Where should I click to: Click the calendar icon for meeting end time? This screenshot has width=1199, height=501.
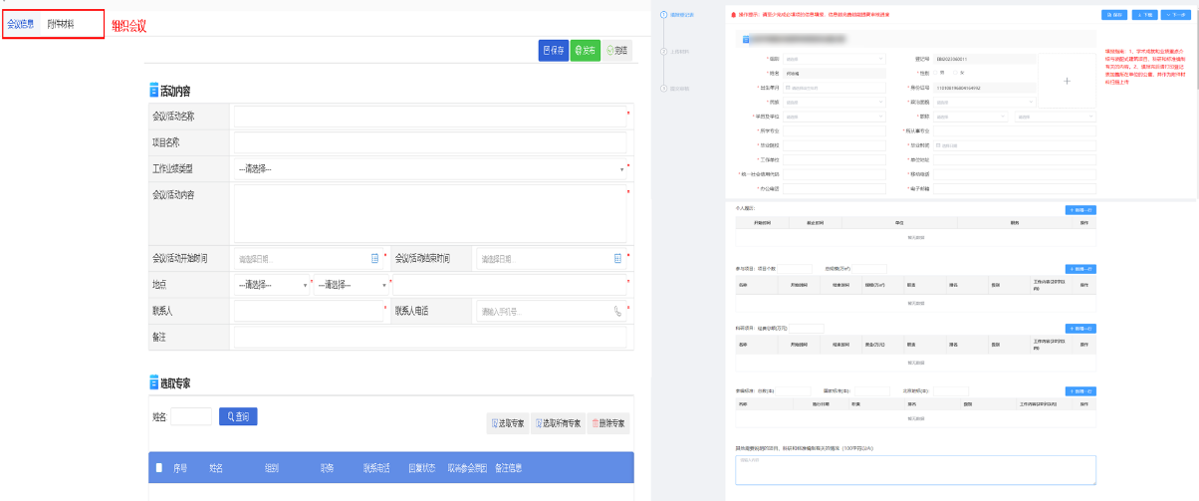click(618, 258)
